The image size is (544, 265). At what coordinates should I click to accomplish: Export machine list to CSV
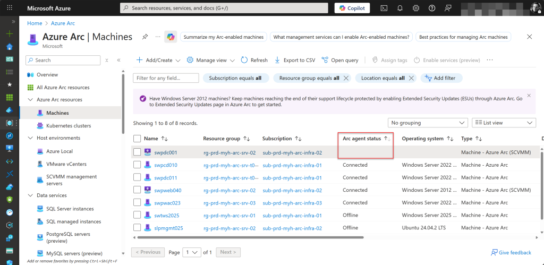pyautogui.click(x=295, y=61)
